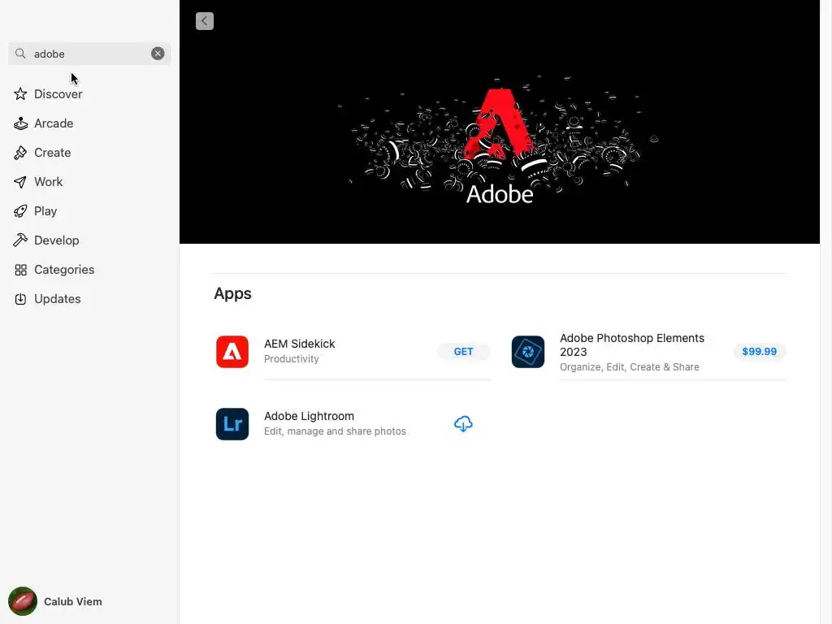Click the Categories grid icon
The width and height of the screenshot is (832, 624).
(x=20, y=270)
